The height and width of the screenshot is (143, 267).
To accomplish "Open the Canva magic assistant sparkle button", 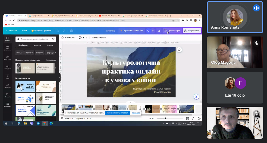I will tap(196, 97).
